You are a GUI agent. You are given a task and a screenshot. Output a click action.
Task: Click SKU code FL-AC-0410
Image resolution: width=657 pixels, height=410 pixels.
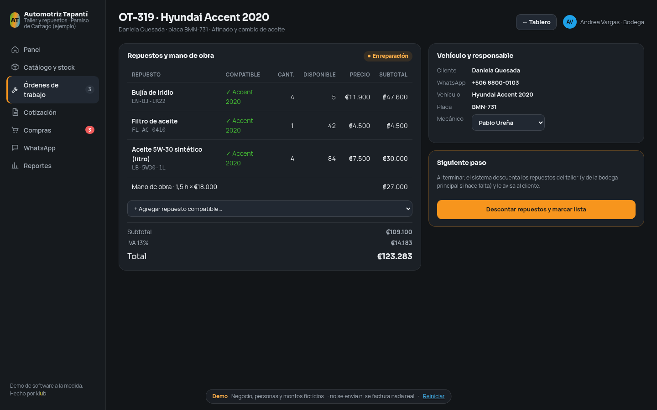click(149, 130)
